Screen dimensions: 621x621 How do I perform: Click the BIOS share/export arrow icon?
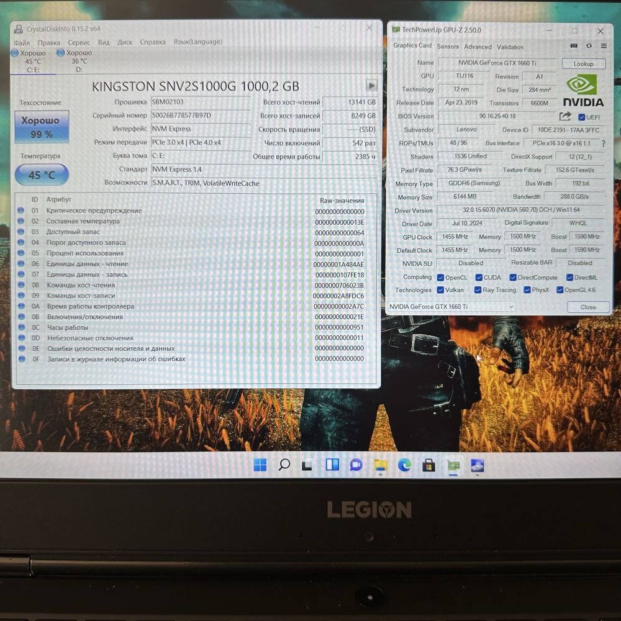pyautogui.click(x=565, y=117)
